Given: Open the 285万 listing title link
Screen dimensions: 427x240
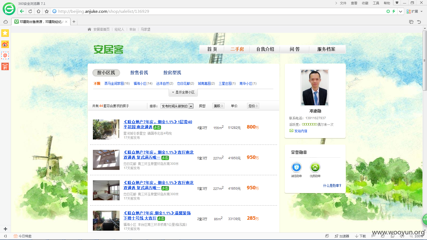Looking at the screenshot, I should point(157,216).
